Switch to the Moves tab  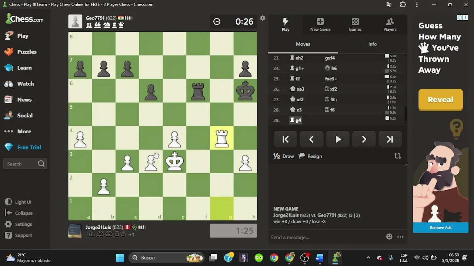coord(303,44)
